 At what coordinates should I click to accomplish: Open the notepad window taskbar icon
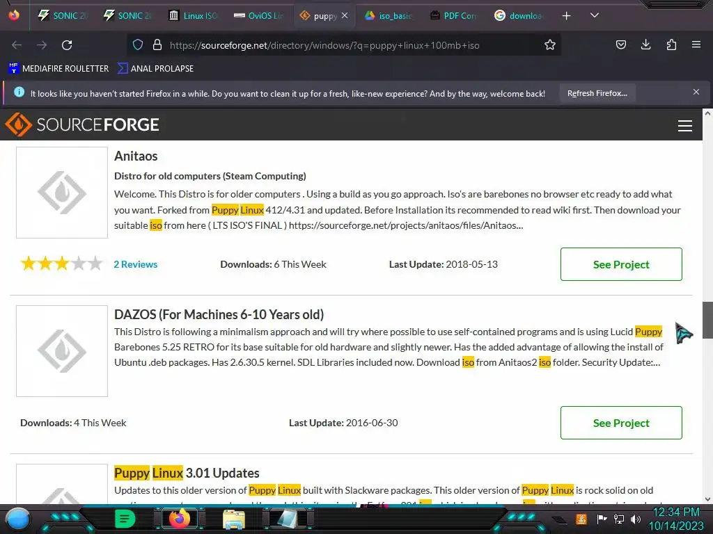(x=288, y=519)
